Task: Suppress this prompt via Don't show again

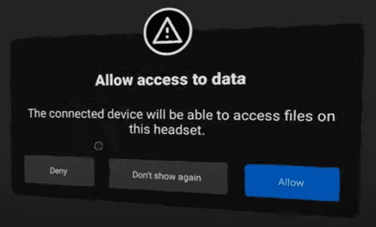Action: click(168, 177)
